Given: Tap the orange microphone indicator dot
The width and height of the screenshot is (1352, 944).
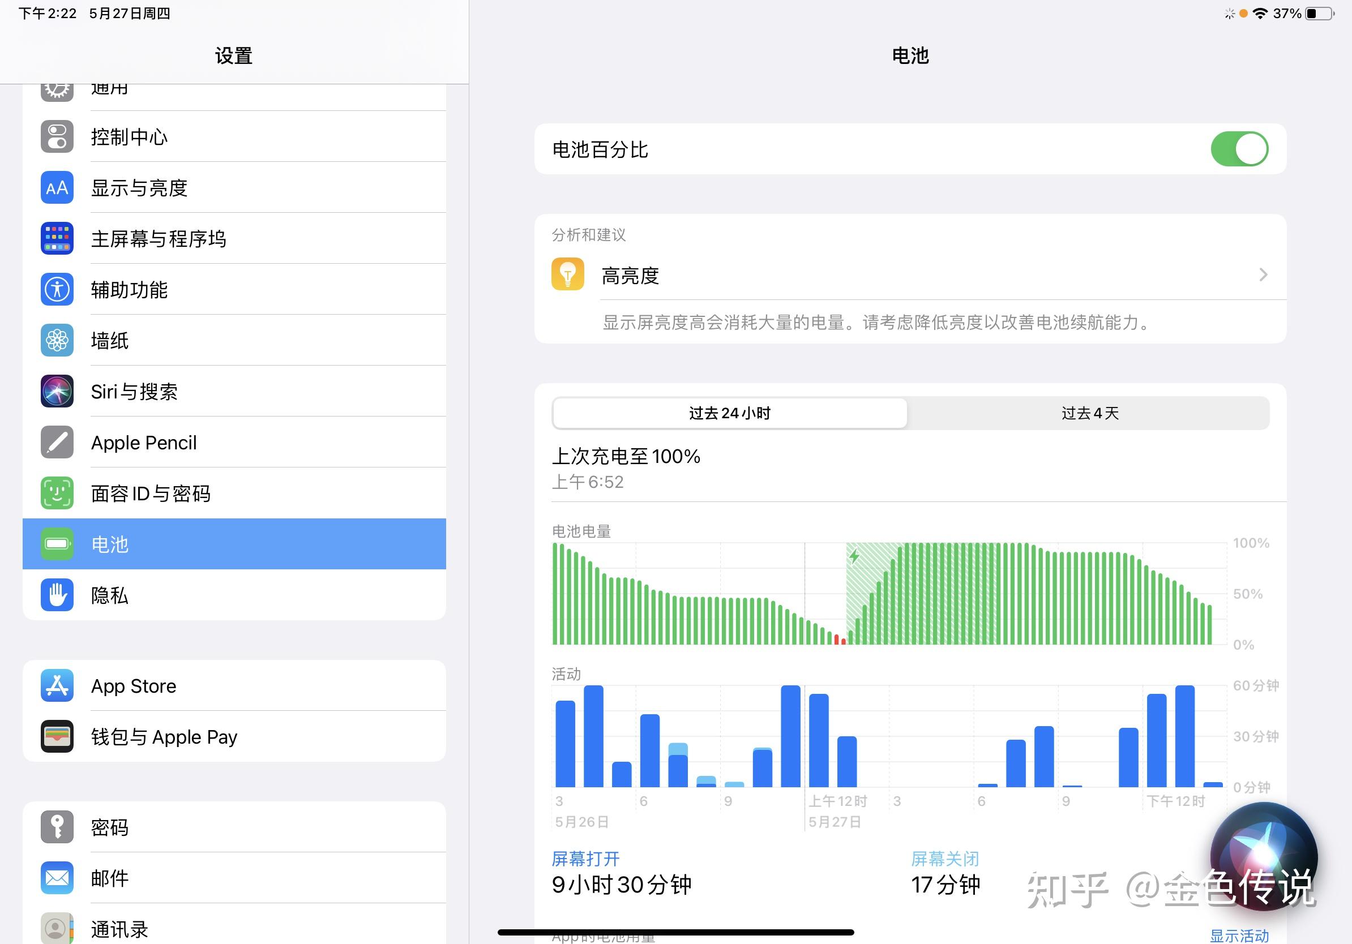Looking at the screenshot, I should tap(1243, 14).
